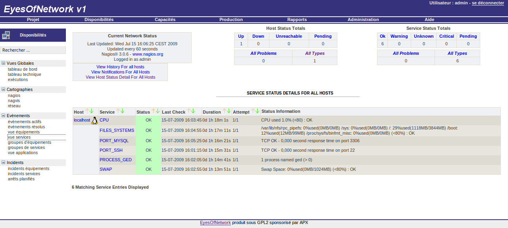Open nagvis under Cartographies
Screen dimensions: 508x228
(14, 101)
